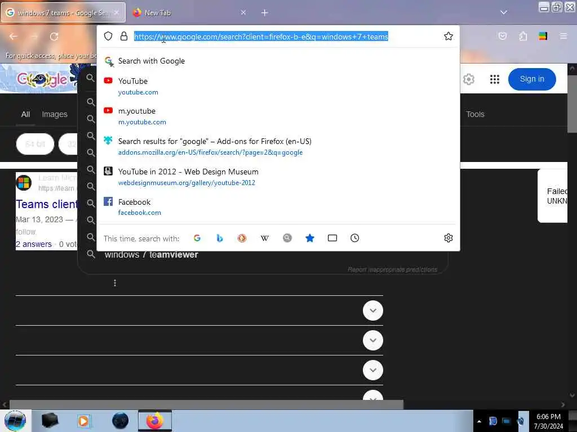The height and width of the screenshot is (432, 577).
Task: Click the horizontal page scrollbar
Action: point(206,404)
